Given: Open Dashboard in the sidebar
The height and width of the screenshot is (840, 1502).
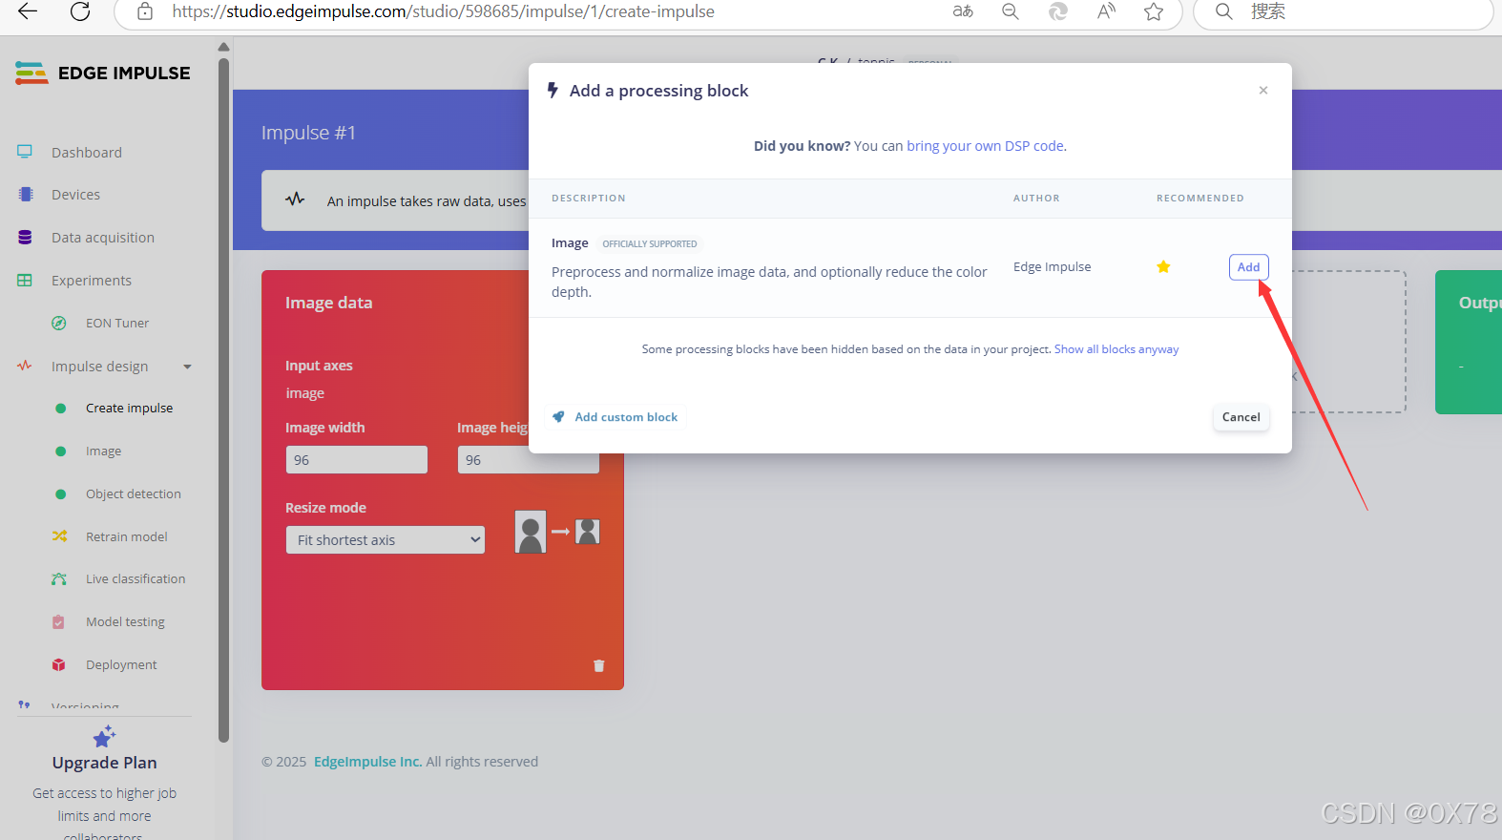Looking at the screenshot, I should [x=87, y=153].
